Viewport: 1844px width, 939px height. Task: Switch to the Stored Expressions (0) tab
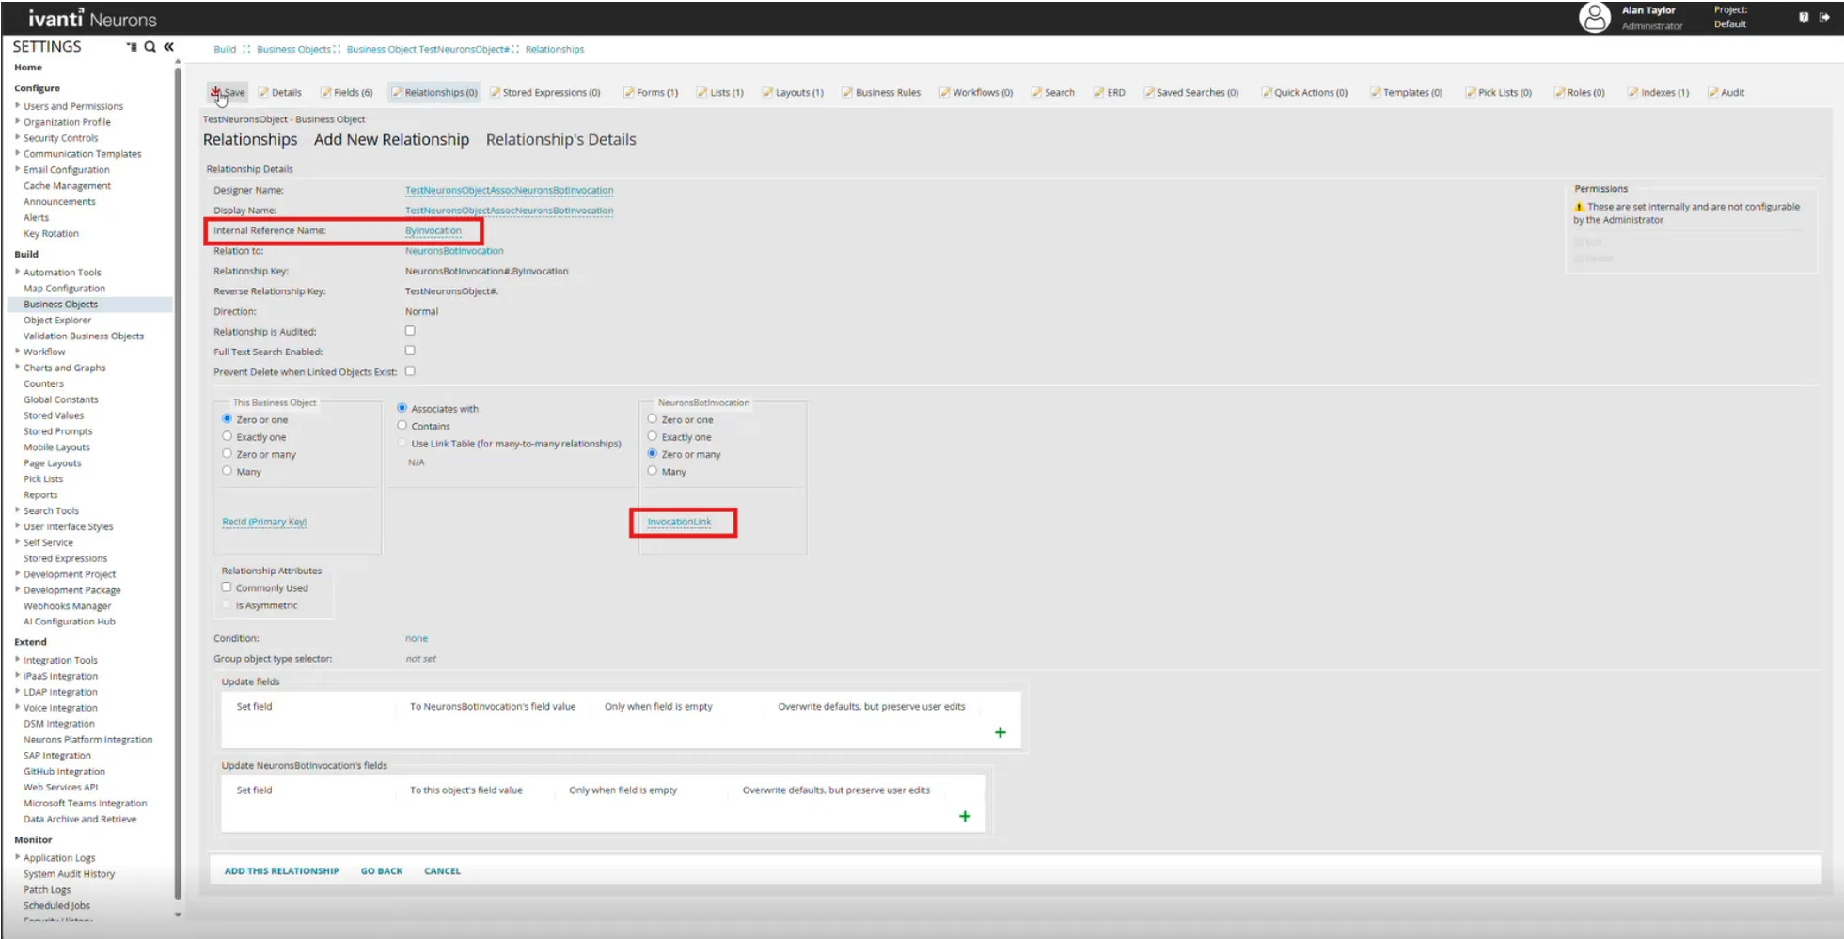(x=545, y=92)
